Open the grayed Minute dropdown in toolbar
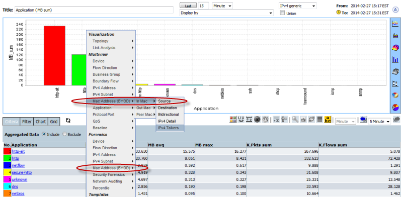The width and height of the screenshot is (404, 197). [x=346, y=121]
